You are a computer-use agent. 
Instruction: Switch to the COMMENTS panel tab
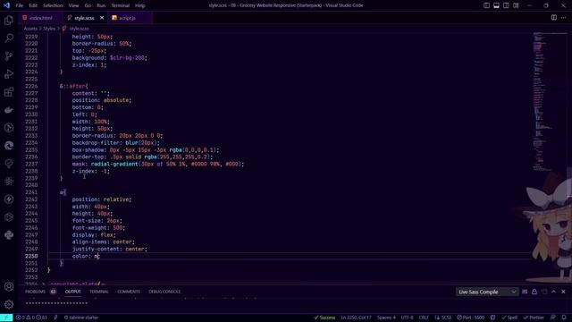[129, 292]
